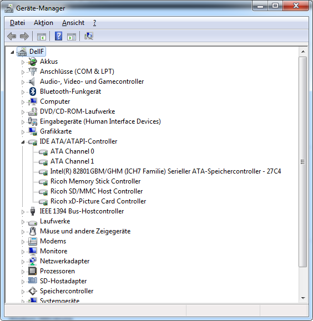This screenshot has width=313, height=321.
Task: Open the Ansicht menu
Action: click(73, 23)
